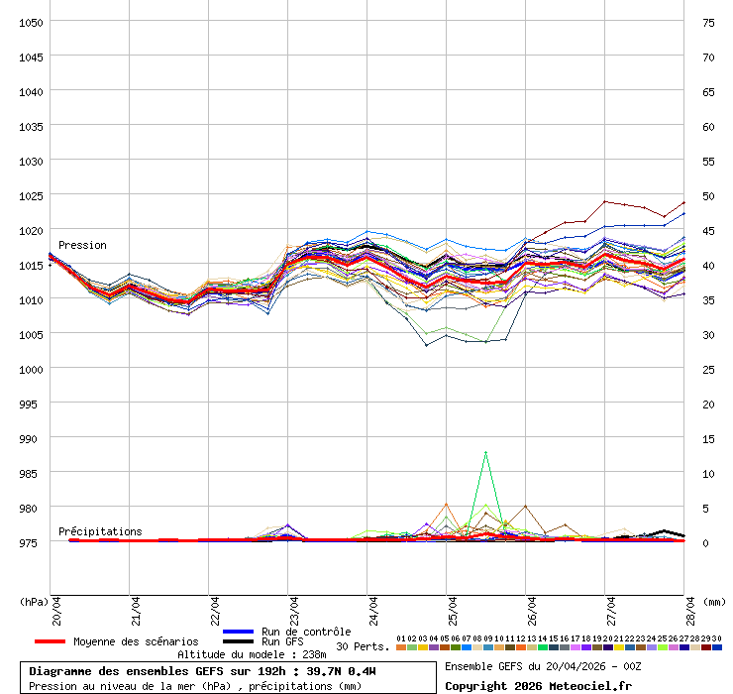Click the 20/04 start date marker
The width and height of the screenshot is (733, 694).
click(x=56, y=607)
